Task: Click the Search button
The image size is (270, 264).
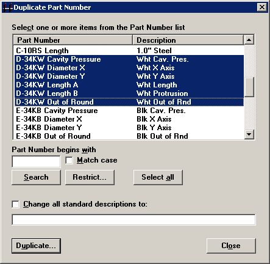Action: (36, 177)
